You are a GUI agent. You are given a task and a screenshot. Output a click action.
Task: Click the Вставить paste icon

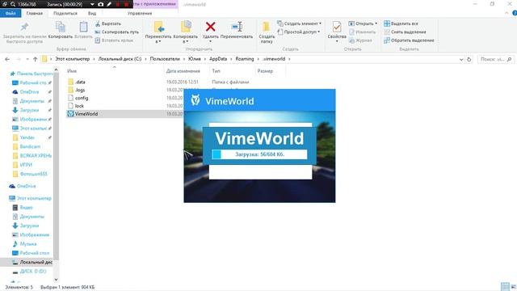click(x=83, y=27)
